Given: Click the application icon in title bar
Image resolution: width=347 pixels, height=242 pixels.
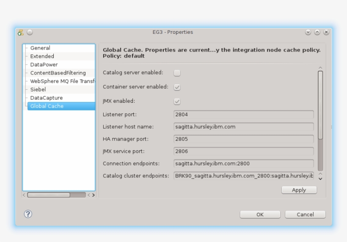Looking at the screenshot, I should coord(21,32).
